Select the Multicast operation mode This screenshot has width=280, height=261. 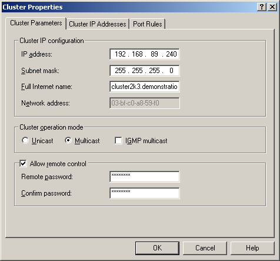click(68, 140)
